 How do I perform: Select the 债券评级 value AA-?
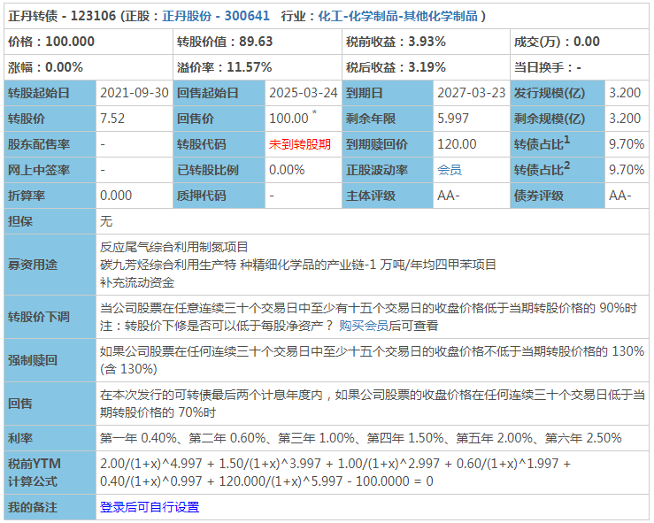tap(619, 196)
